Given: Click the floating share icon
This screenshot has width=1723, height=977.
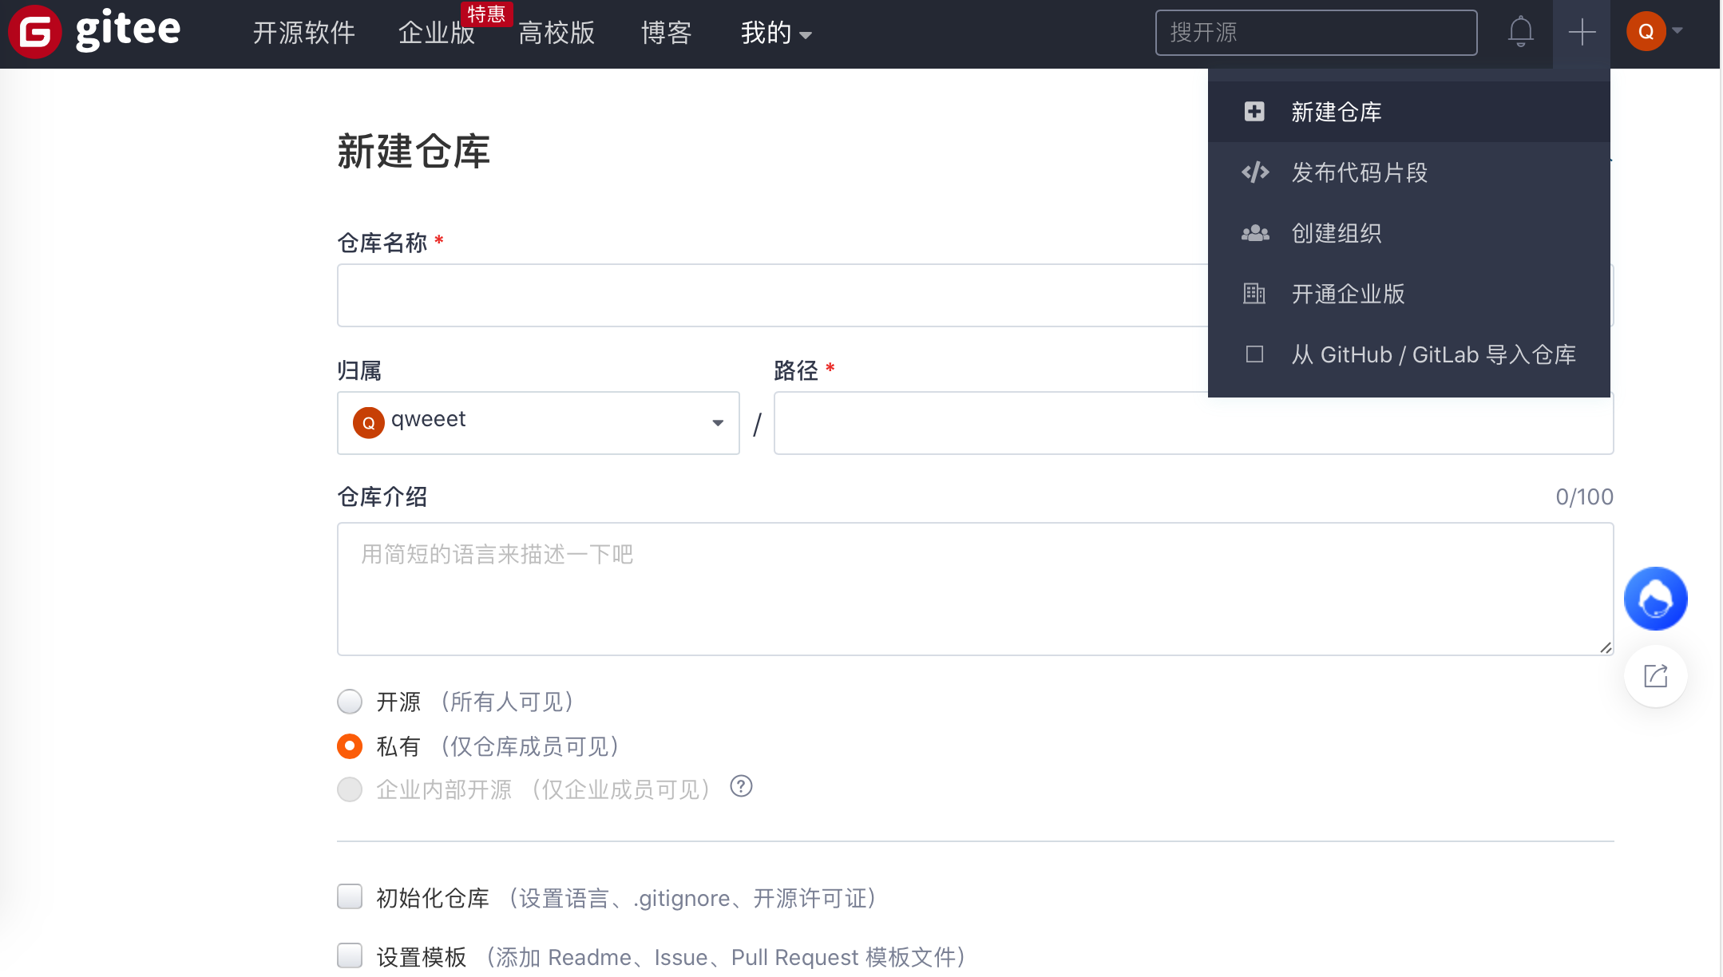Looking at the screenshot, I should 1655,675.
